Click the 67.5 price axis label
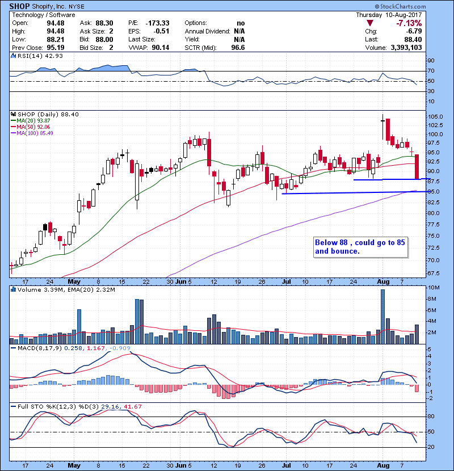The width and height of the screenshot is (454, 471). point(434,273)
